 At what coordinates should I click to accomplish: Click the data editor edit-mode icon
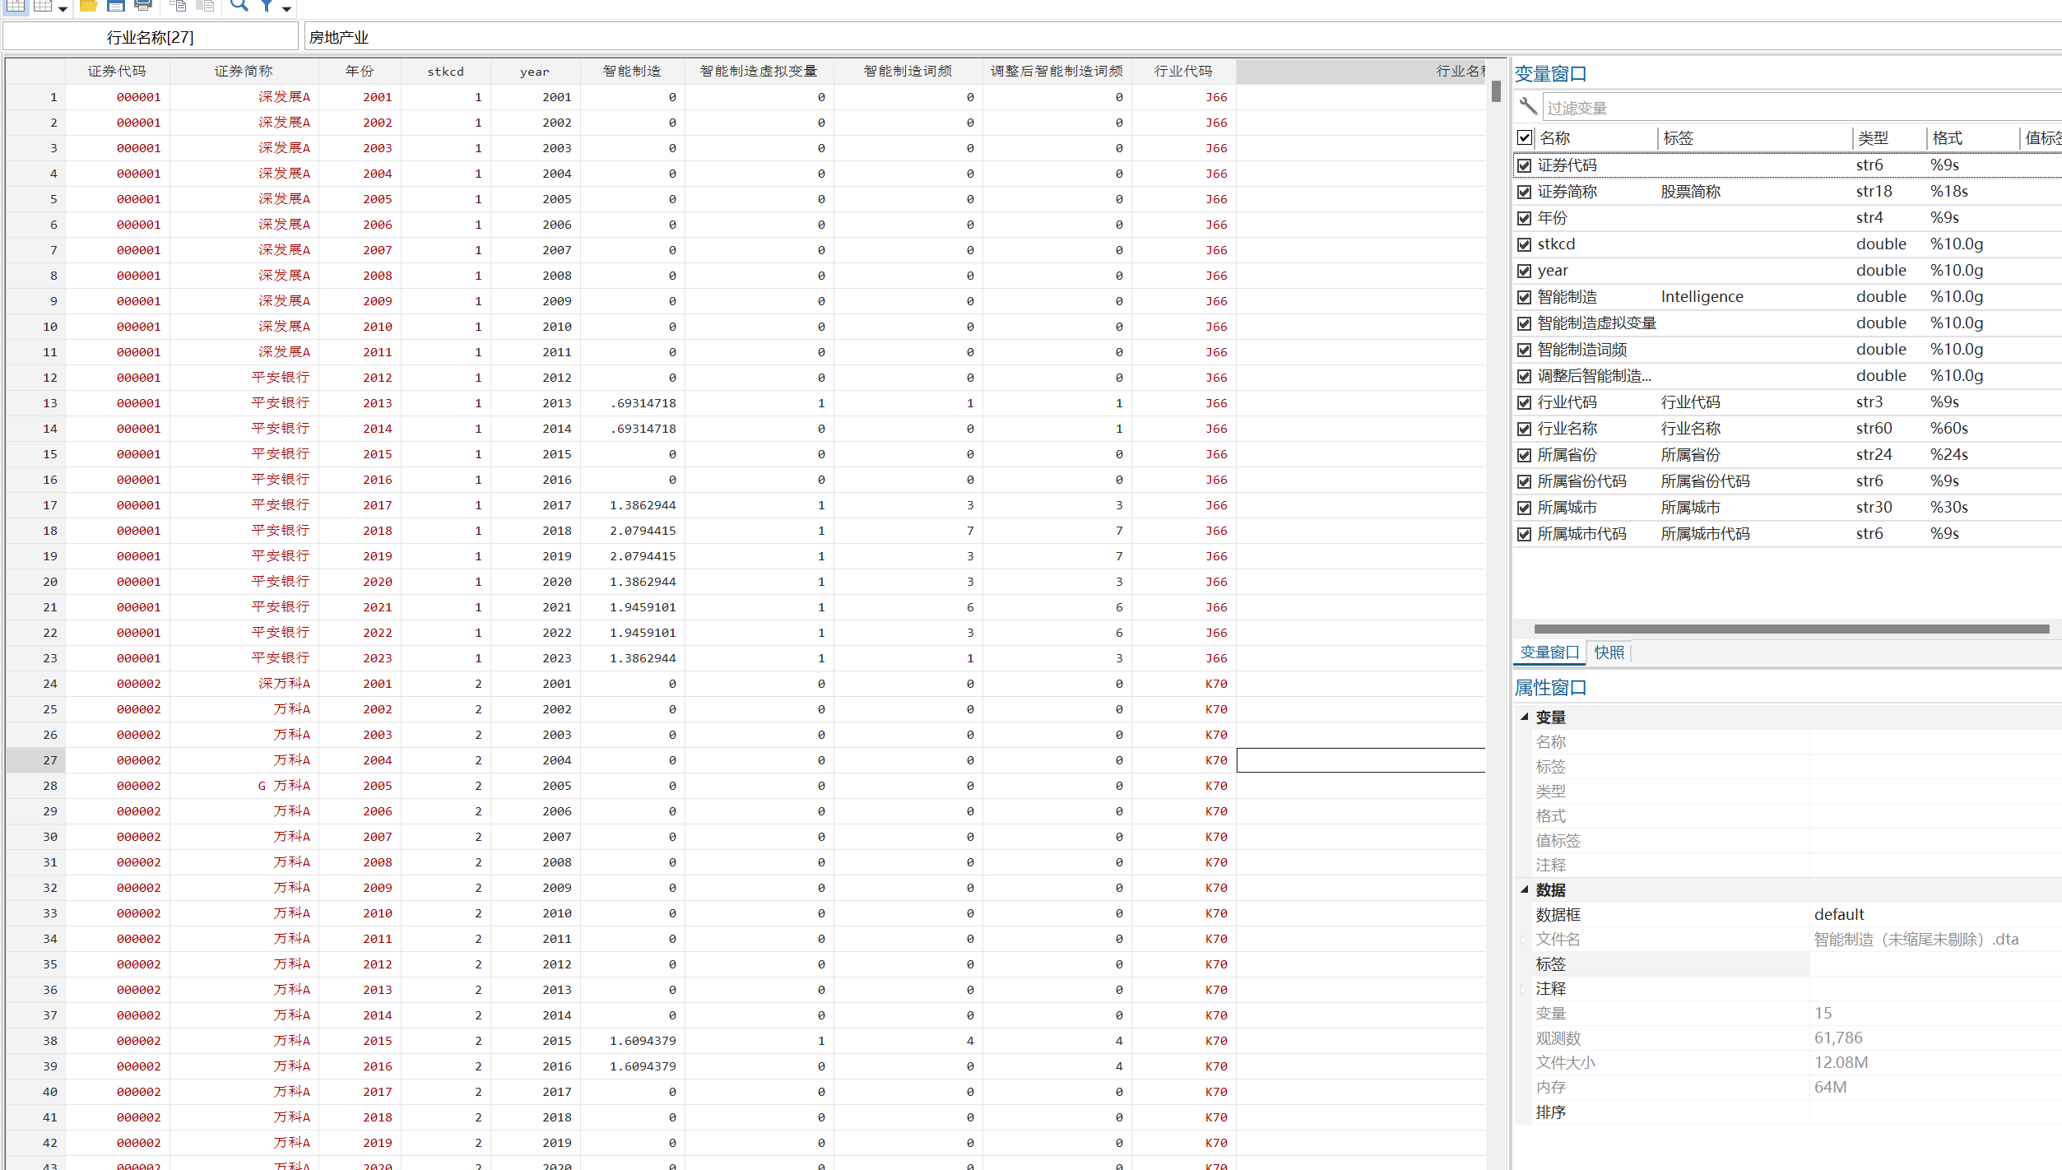tap(16, 6)
